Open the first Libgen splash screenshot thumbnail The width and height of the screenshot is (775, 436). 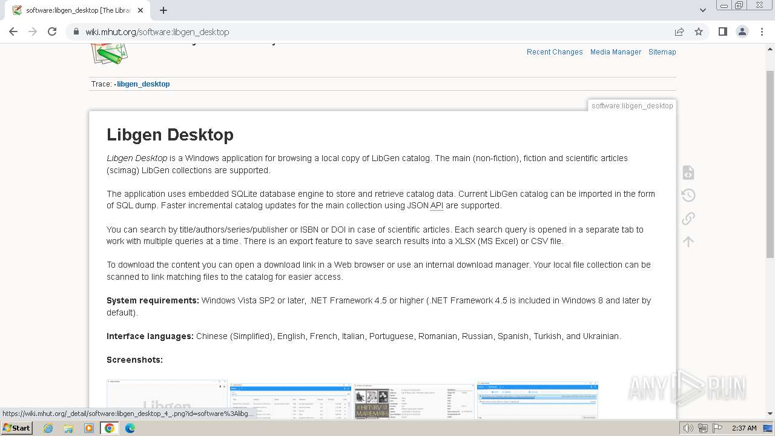167,400
